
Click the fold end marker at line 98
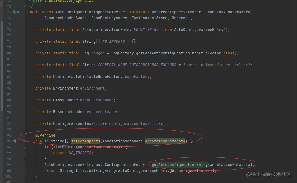25,159
